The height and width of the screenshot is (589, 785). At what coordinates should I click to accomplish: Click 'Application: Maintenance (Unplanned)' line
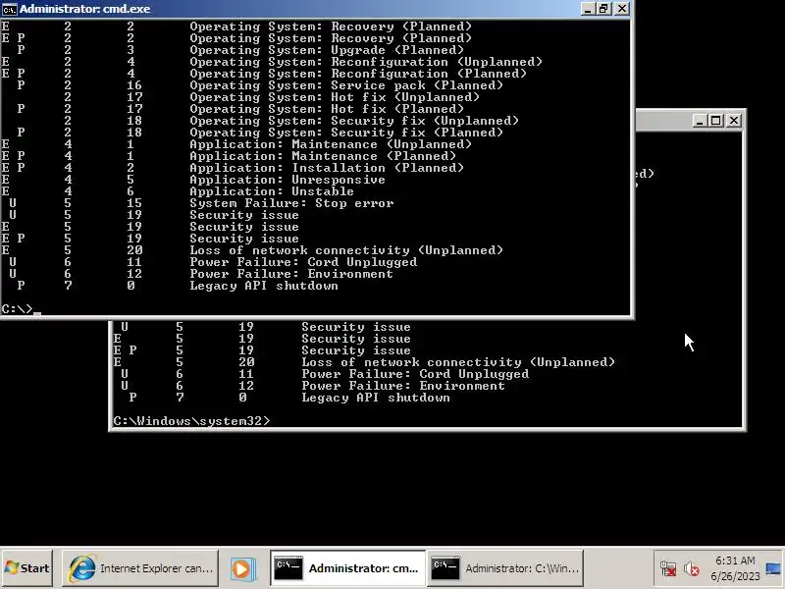331,144
